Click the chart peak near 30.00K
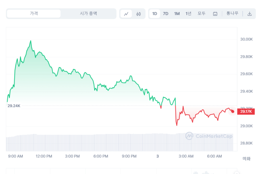Viewport: 269px width, 174px height. [31, 41]
